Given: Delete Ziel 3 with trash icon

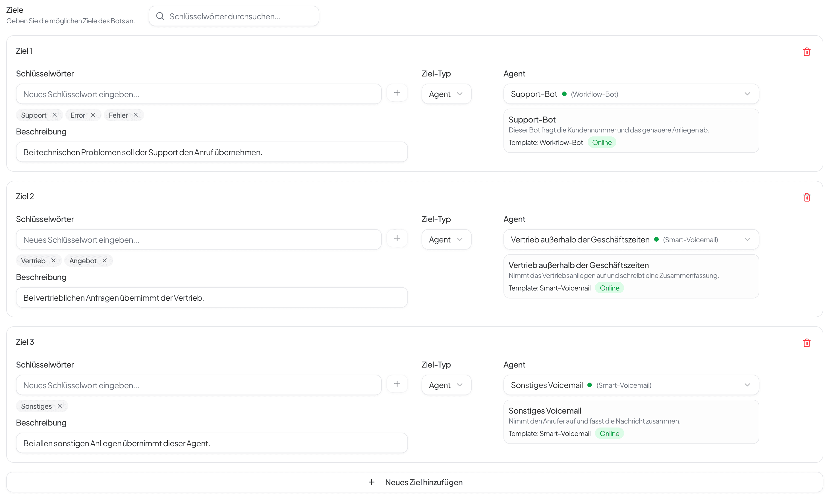Looking at the screenshot, I should (x=806, y=343).
